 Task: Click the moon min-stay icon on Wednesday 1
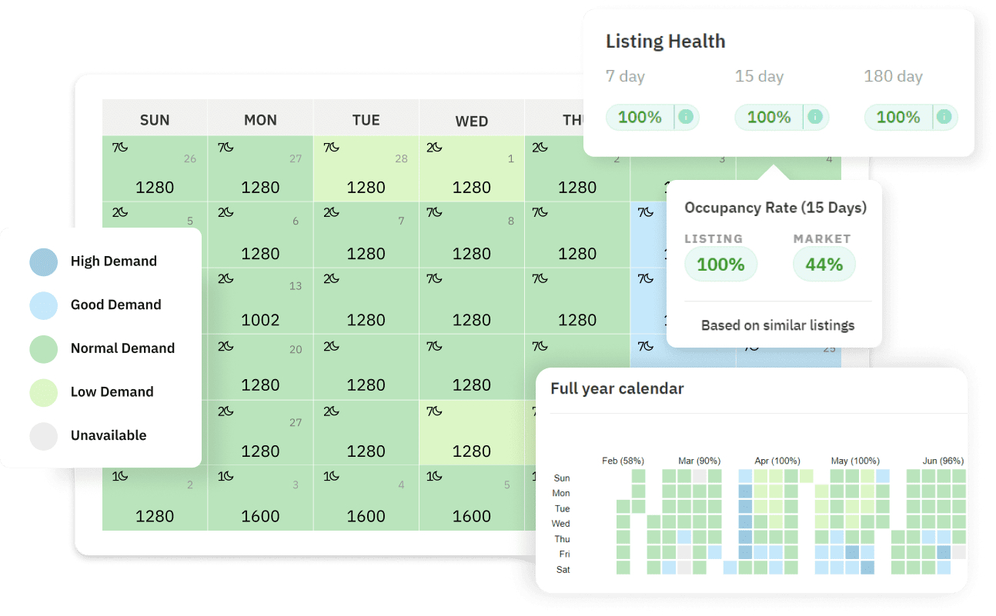[x=435, y=147]
